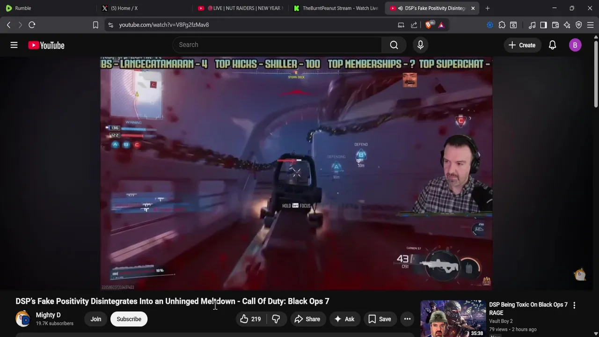
Task: Like the video with thumbs up
Action: pyautogui.click(x=250, y=319)
